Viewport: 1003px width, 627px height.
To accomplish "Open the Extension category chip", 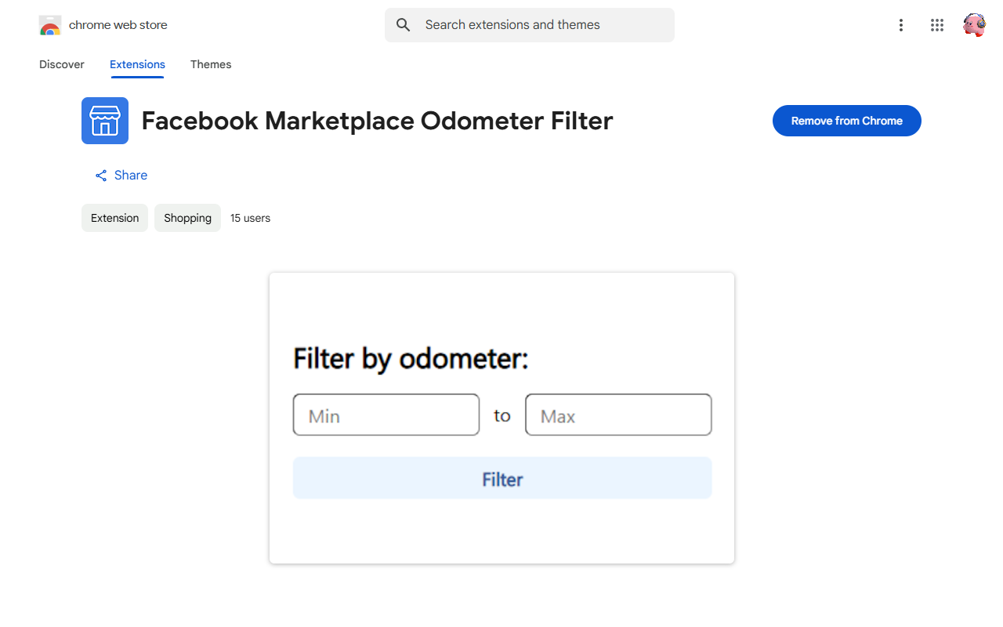I will point(114,218).
